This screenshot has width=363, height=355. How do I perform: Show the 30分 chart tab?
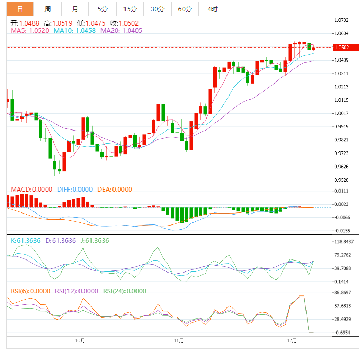(x=157, y=9)
